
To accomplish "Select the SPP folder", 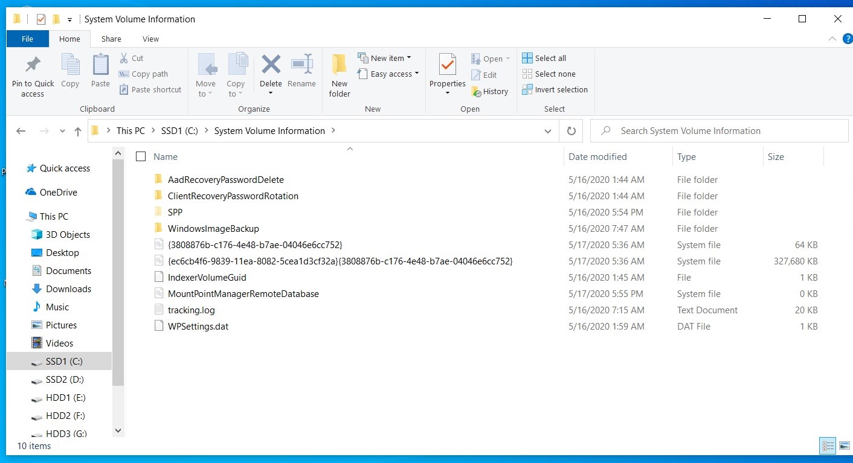I will click(175, 212).
